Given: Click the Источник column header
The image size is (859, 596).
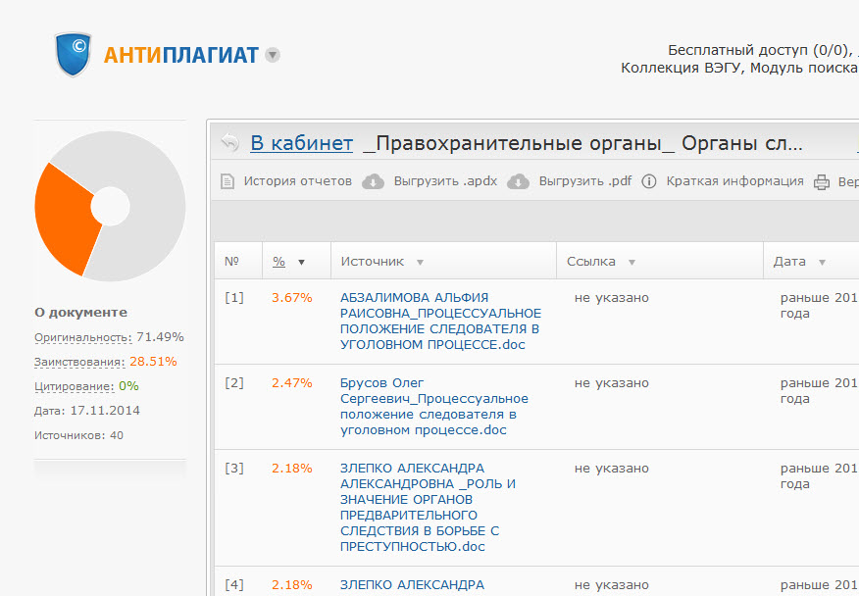Looking at the screenshot, I should (x=373, y=262).
